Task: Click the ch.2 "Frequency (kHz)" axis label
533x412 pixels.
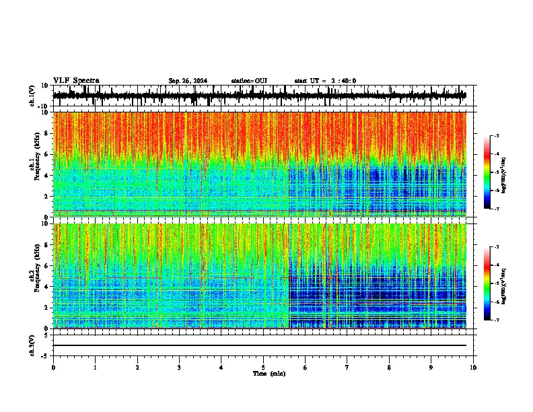Action: [x=37, y=268]
